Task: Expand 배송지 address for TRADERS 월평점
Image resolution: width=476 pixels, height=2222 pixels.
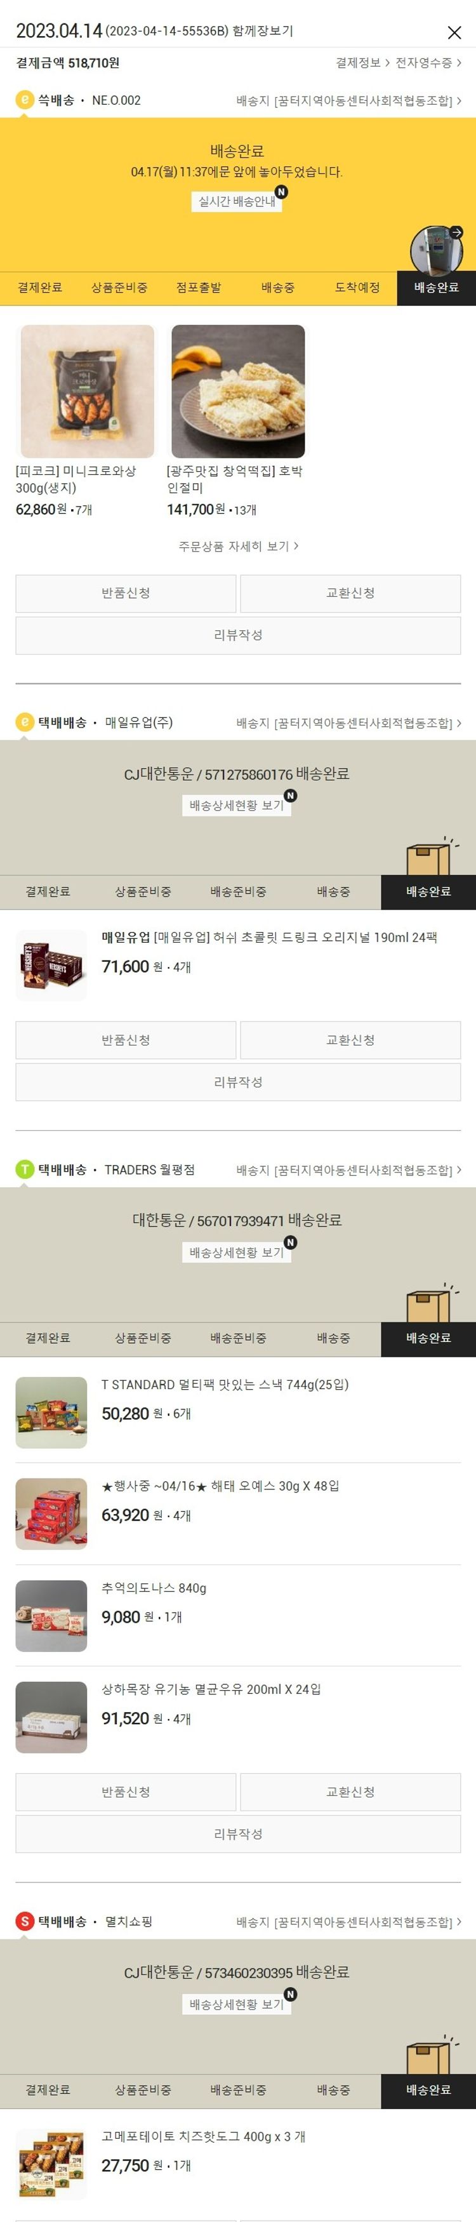Action: [348, 1171]
